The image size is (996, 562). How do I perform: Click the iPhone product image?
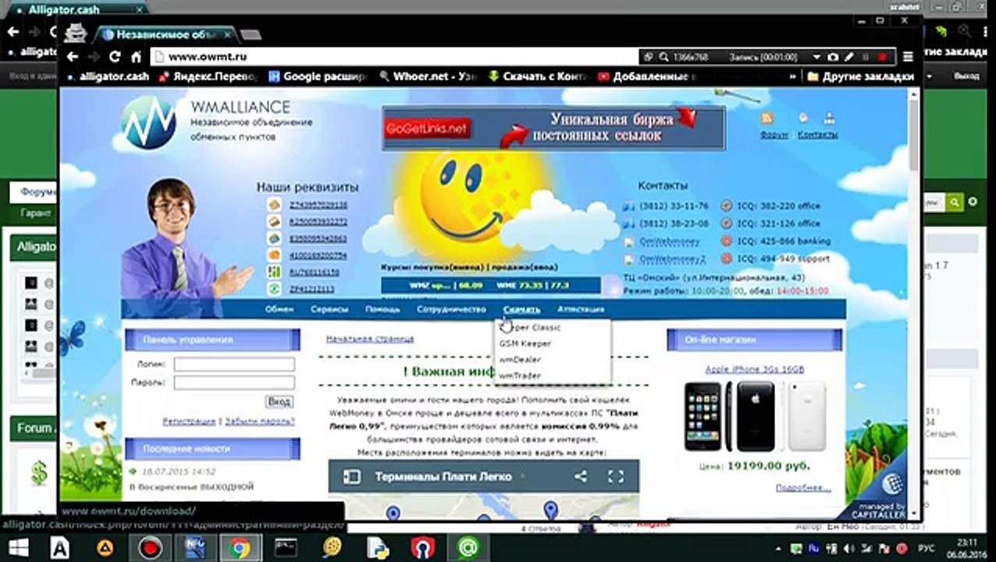click(x=755, y=416)
